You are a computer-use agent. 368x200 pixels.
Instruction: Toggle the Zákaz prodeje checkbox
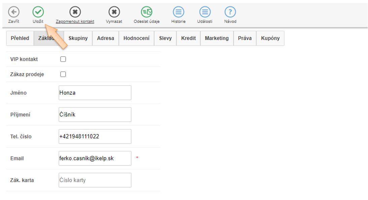pyautogui.click(x=63, y=74)
